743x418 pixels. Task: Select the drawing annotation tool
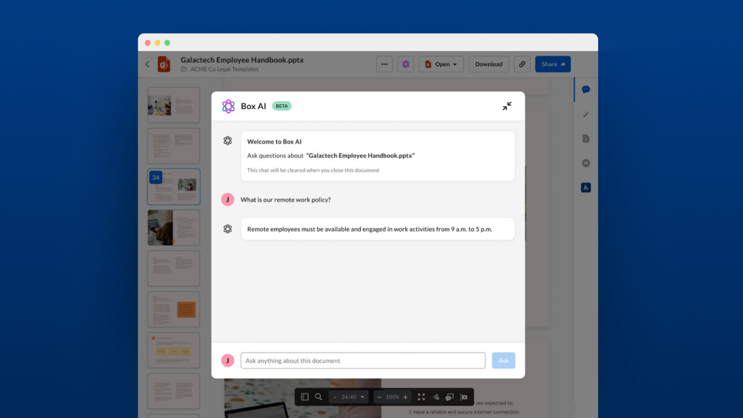point(436,397)
